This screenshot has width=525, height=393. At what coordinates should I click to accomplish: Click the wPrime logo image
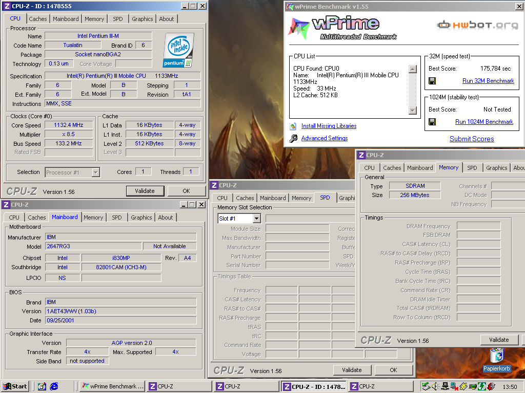click(342, 28)
